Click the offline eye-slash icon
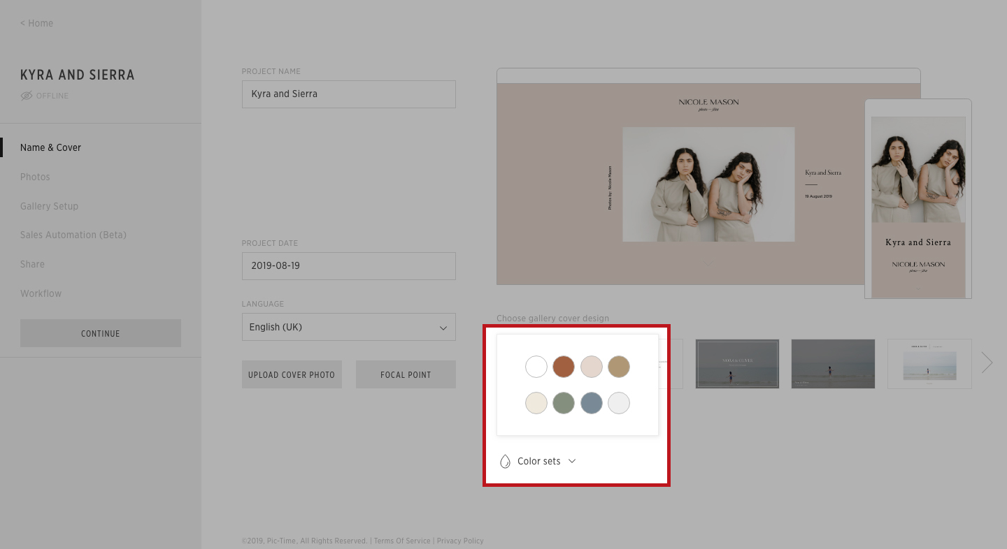Screen dimensions: 1007x549 coord(27,96)
